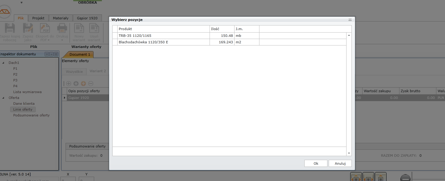The width and height of the screenshot is (445, 181).
Task: Select Podsumowanie oferty in the document inspector
Action: pyautogui.click(x=31, y=115)
